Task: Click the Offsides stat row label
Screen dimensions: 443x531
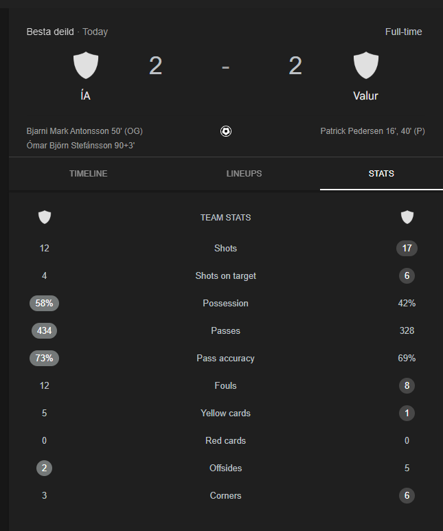Action: tap(225, 468)
